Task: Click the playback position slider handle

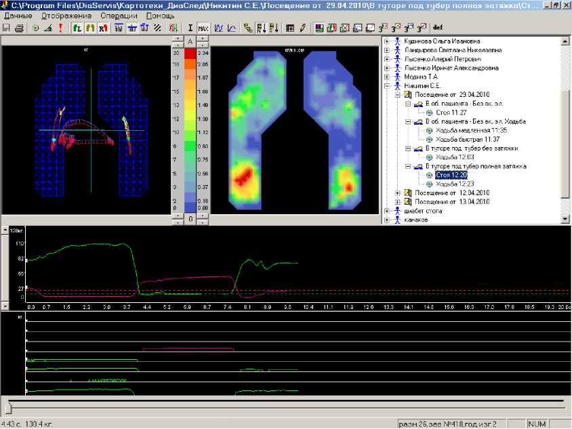Action: click(x=8, y=407)
